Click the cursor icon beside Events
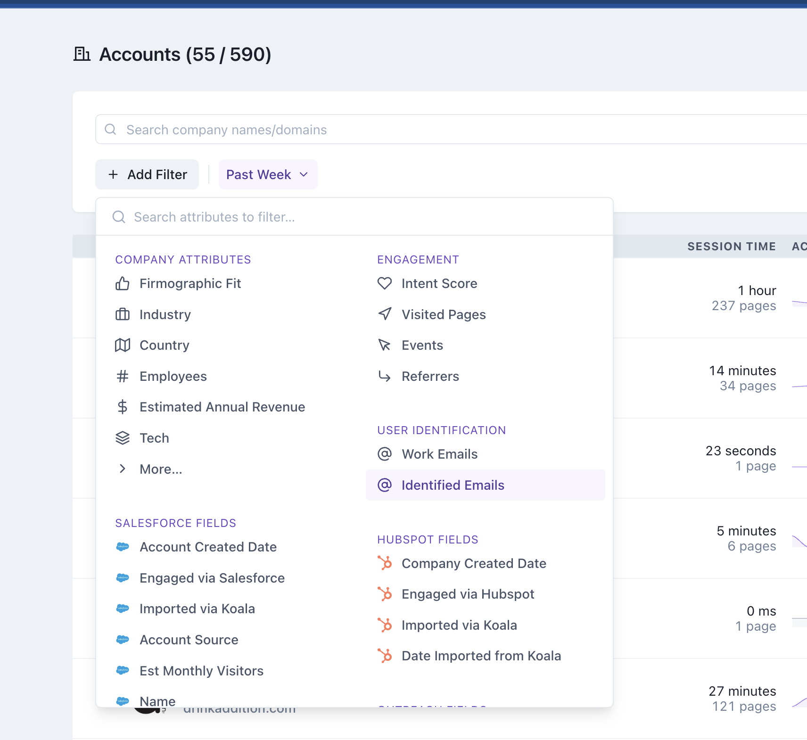The image size is (807, 740). coord(385,345)
